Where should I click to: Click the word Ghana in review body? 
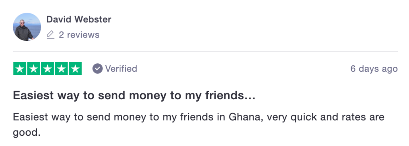(245, 117)
